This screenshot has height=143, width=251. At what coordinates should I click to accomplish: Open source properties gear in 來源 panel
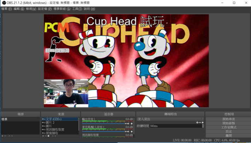pyautogui.click(x=48, y=136)
